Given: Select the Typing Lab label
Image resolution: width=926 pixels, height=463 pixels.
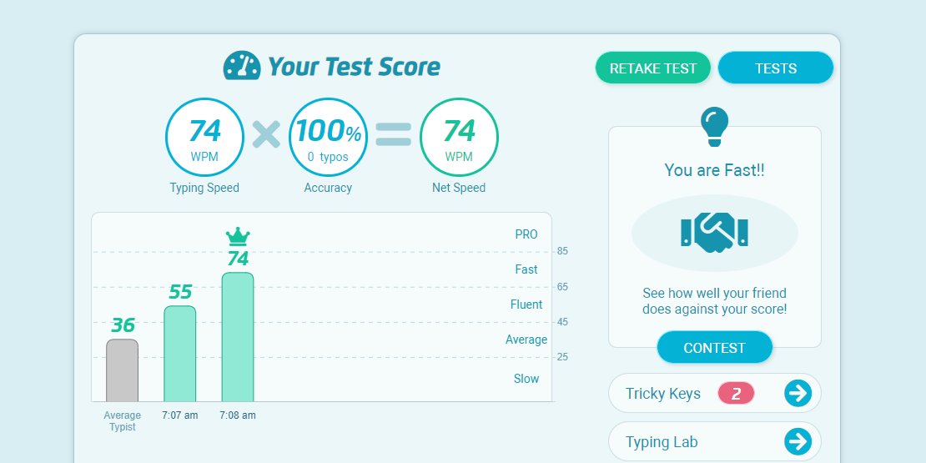Looking at the screenshot, I should [x=662, y=442].
